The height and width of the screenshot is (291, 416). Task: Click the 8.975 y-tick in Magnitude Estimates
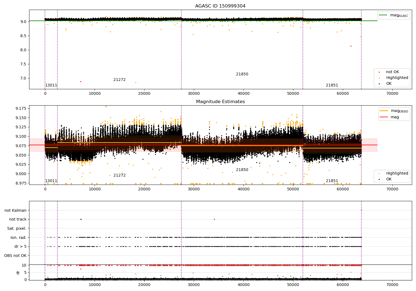click(x=21, y=183)
